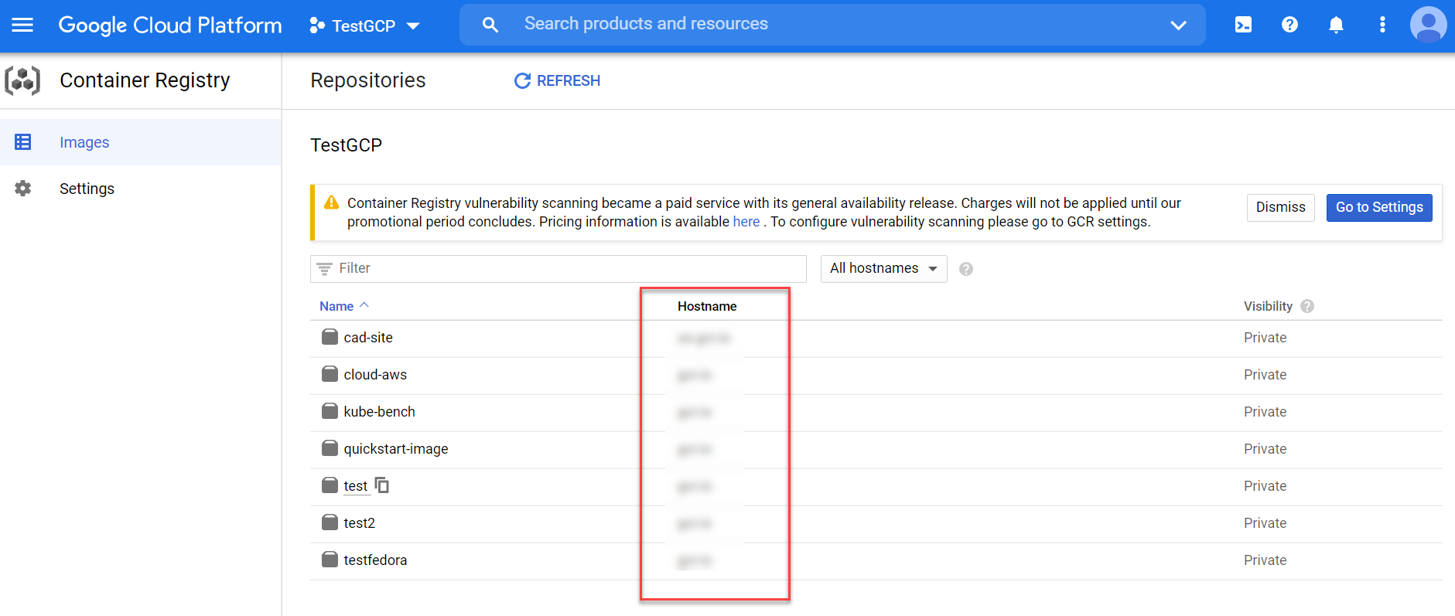This screenshot has width=1455, height=616.
Task: Click Private visibility for cloud-aws
Action: click(1265, 375)
